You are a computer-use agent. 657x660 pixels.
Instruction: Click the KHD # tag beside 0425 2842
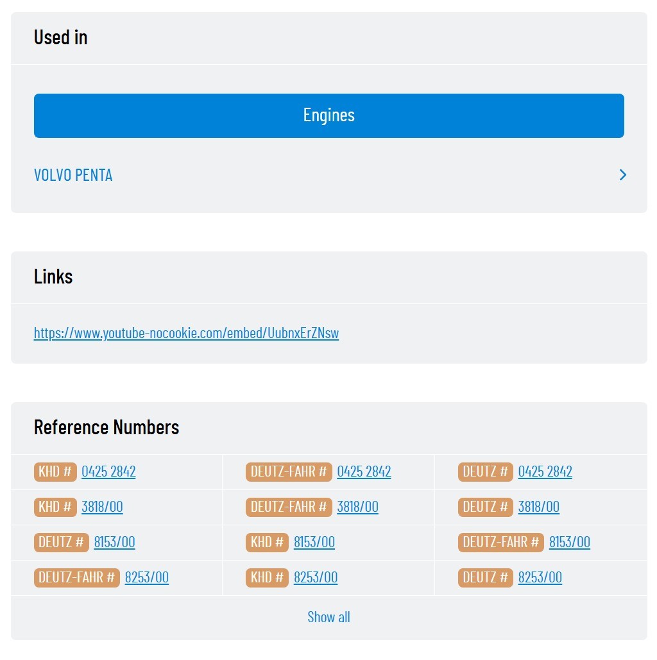click(x=55, y=471)
